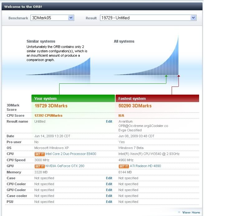Open the Benchmark dropdown showing 3DMark05
The height and width of the screenshot is (216, 248).
click(52, 18)
